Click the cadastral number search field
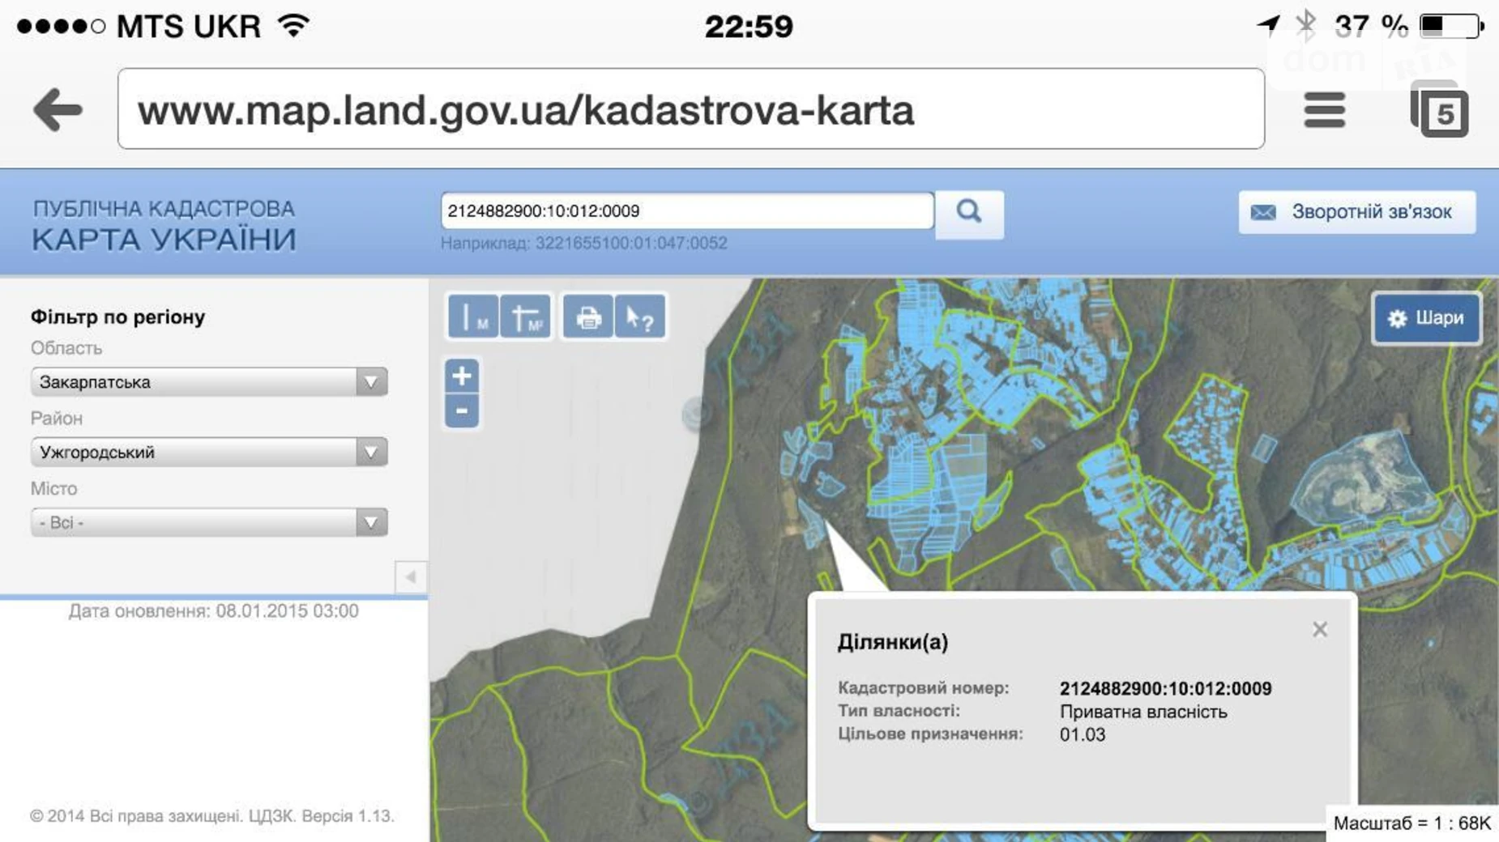 coord(687,211)
